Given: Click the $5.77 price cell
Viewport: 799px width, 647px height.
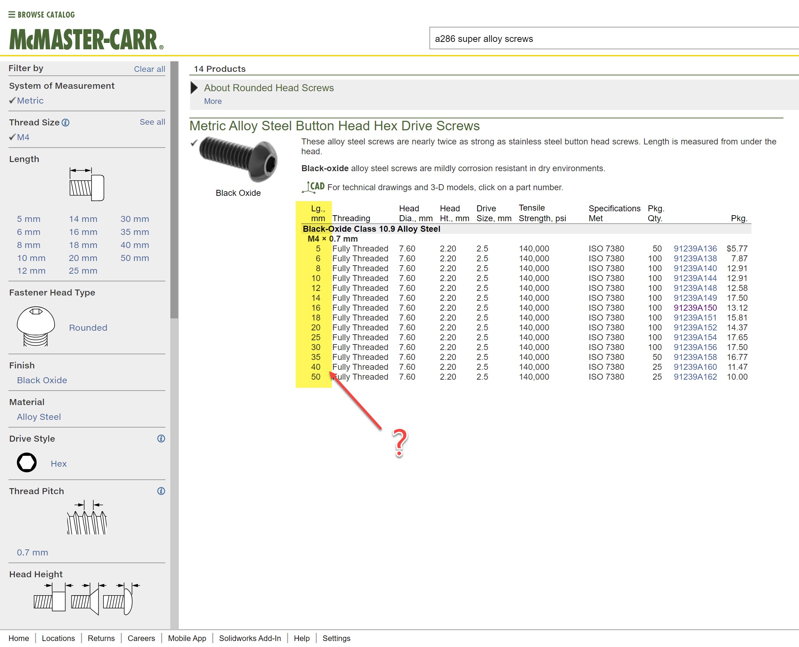Looking at the screenshot, I should point(737,249).
